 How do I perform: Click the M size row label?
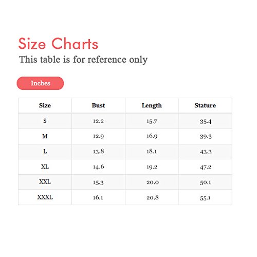[45, 136]
